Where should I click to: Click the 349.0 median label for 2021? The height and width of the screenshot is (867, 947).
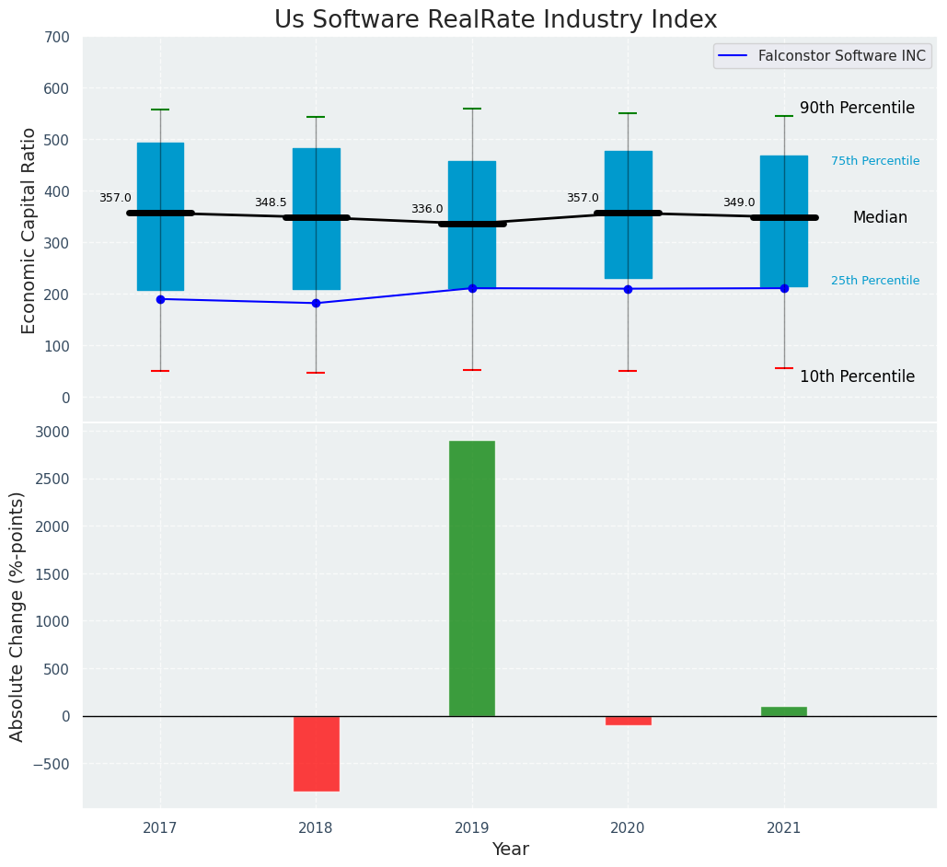coord(738,202)
